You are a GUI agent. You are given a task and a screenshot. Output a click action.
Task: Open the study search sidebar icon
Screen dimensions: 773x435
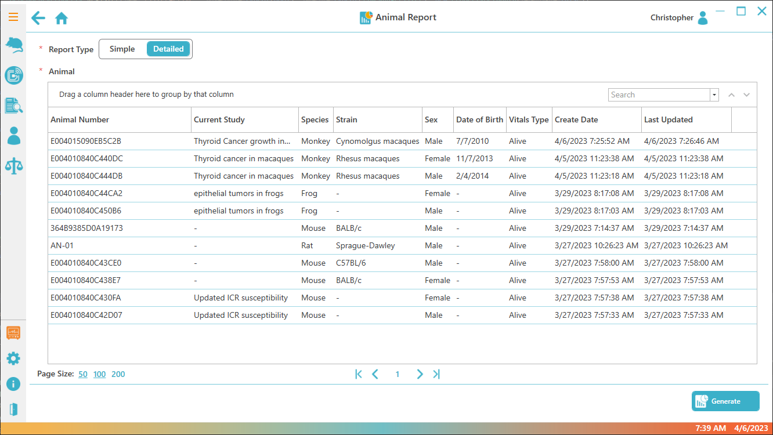(13, 106)
